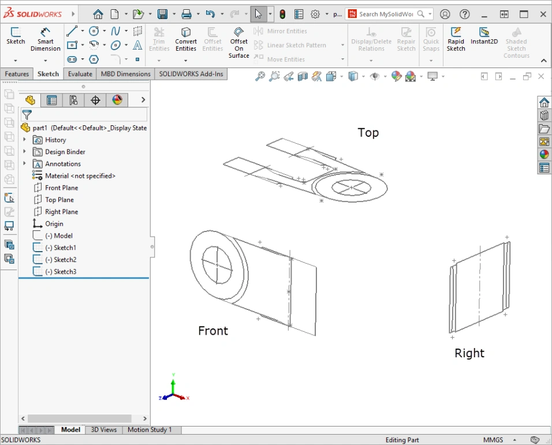Open the Options gear icon

[x=315, y=14]
